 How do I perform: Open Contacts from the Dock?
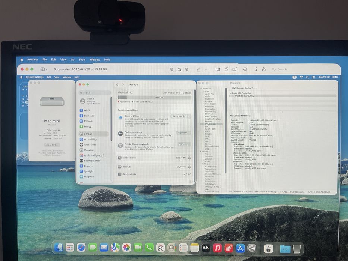172,248
